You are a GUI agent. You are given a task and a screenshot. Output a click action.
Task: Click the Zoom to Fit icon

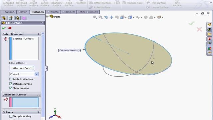[x=95, y=17]
